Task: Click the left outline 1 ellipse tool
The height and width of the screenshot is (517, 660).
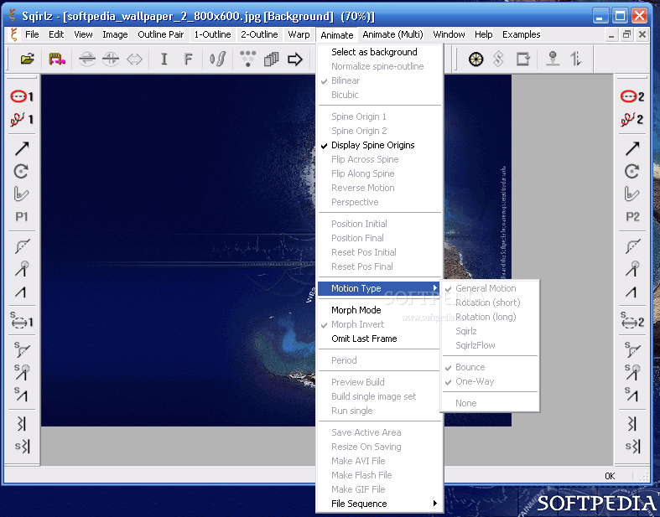Action: [x=22, y=96]
